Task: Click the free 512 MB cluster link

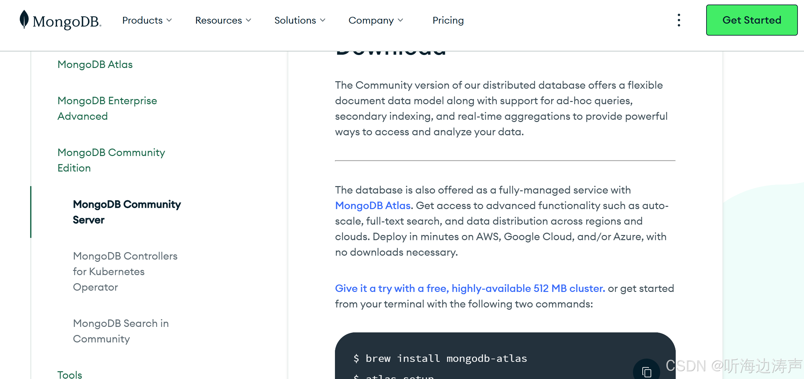Action: 470,288
